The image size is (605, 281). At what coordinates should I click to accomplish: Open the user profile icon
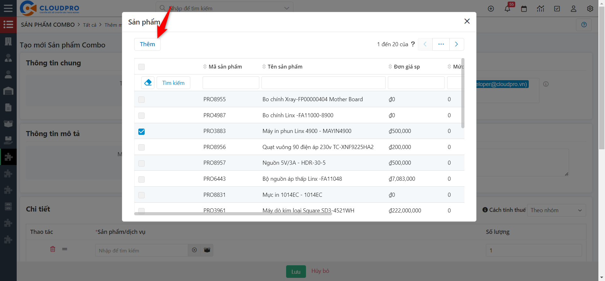[x=573, y=9]
